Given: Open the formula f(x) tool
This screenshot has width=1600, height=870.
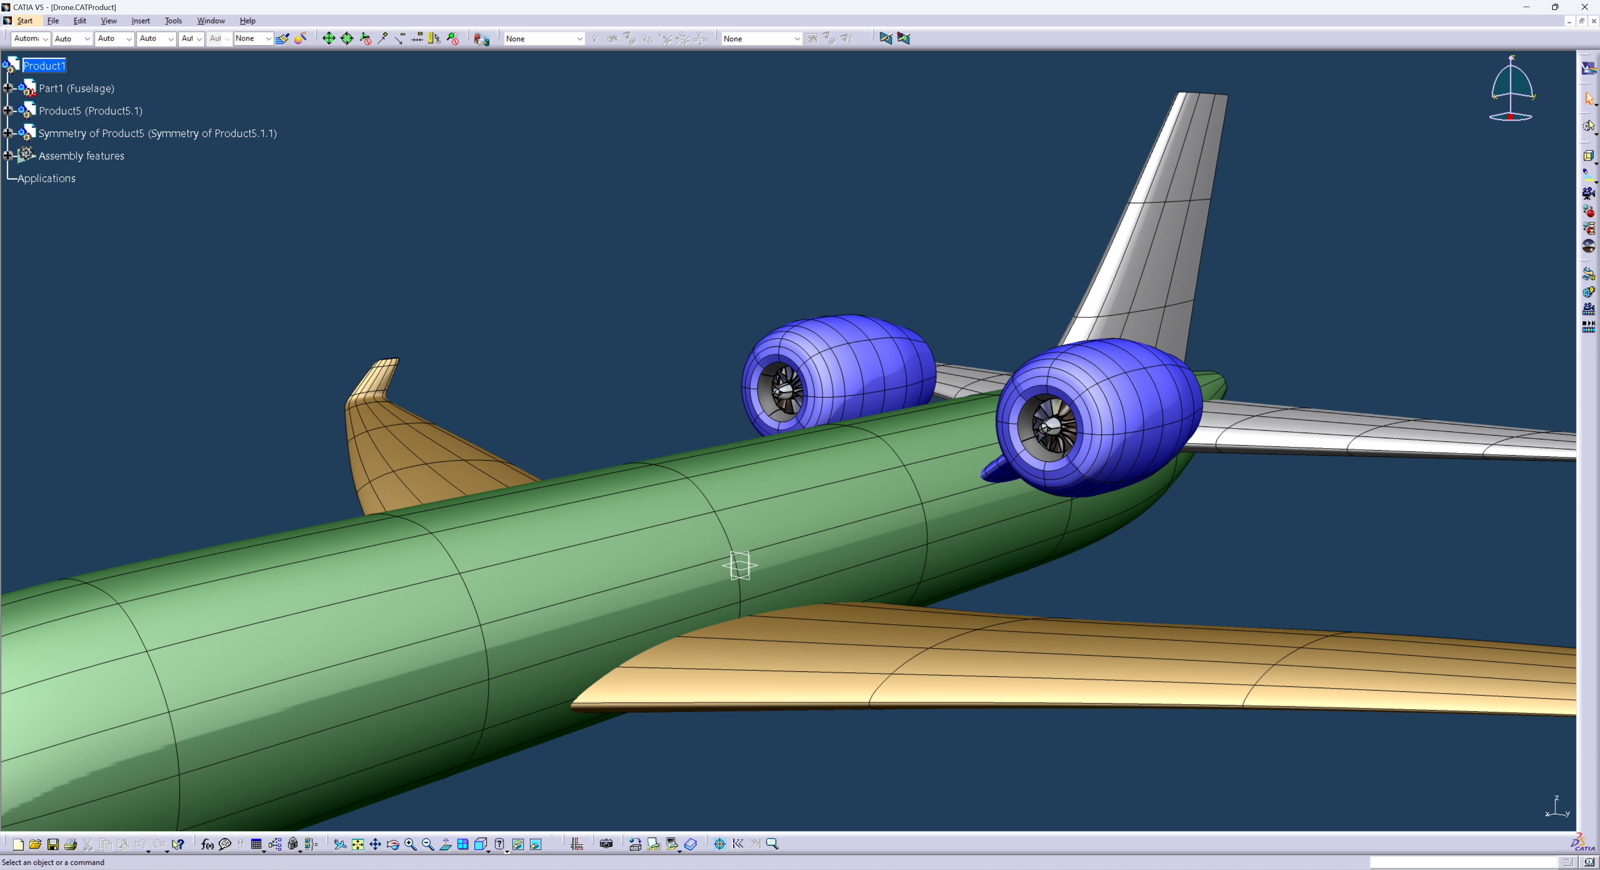Looking at the screenshot, I should 207,844.
